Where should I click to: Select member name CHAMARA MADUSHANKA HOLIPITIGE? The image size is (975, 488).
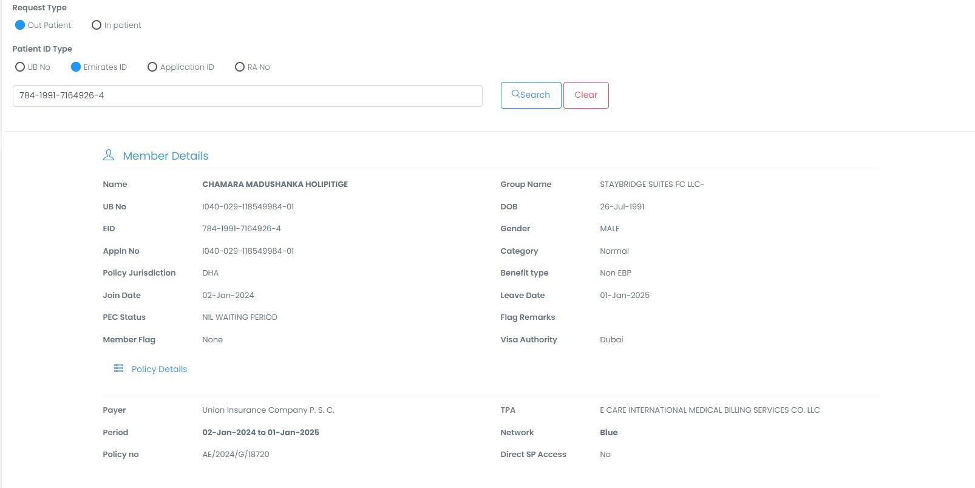pos(275,184)
